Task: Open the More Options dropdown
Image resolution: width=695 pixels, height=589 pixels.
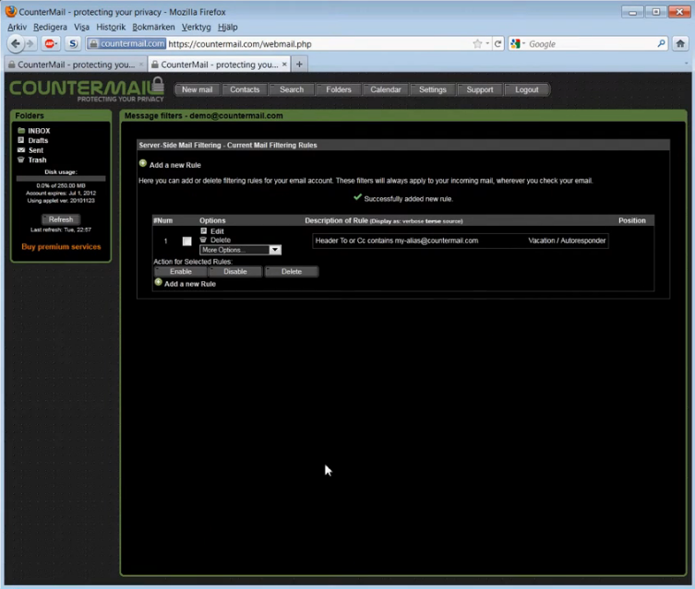Action: tap(240, 250)
